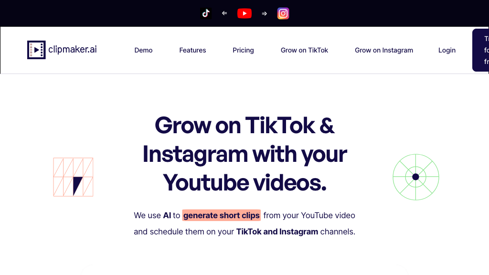This screenshot has width=489, height=275.
Task: Click the dark blue try-for-free button
Action: 480,50
